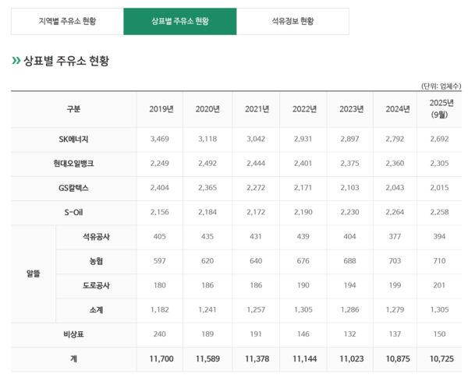Click total value 11,700
The width and height of the screenshot is (468, 378).
click(161, 359)
